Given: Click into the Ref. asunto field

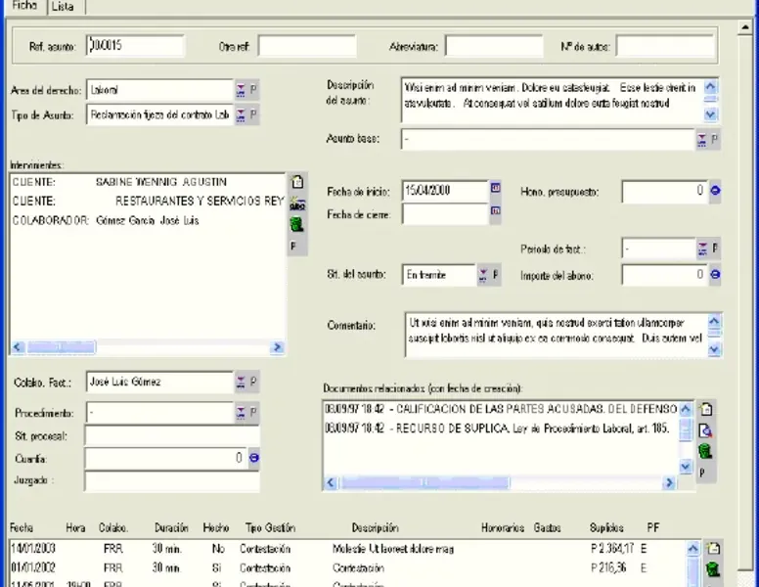Looking at the screenshot, I should [x=134, y=45].
